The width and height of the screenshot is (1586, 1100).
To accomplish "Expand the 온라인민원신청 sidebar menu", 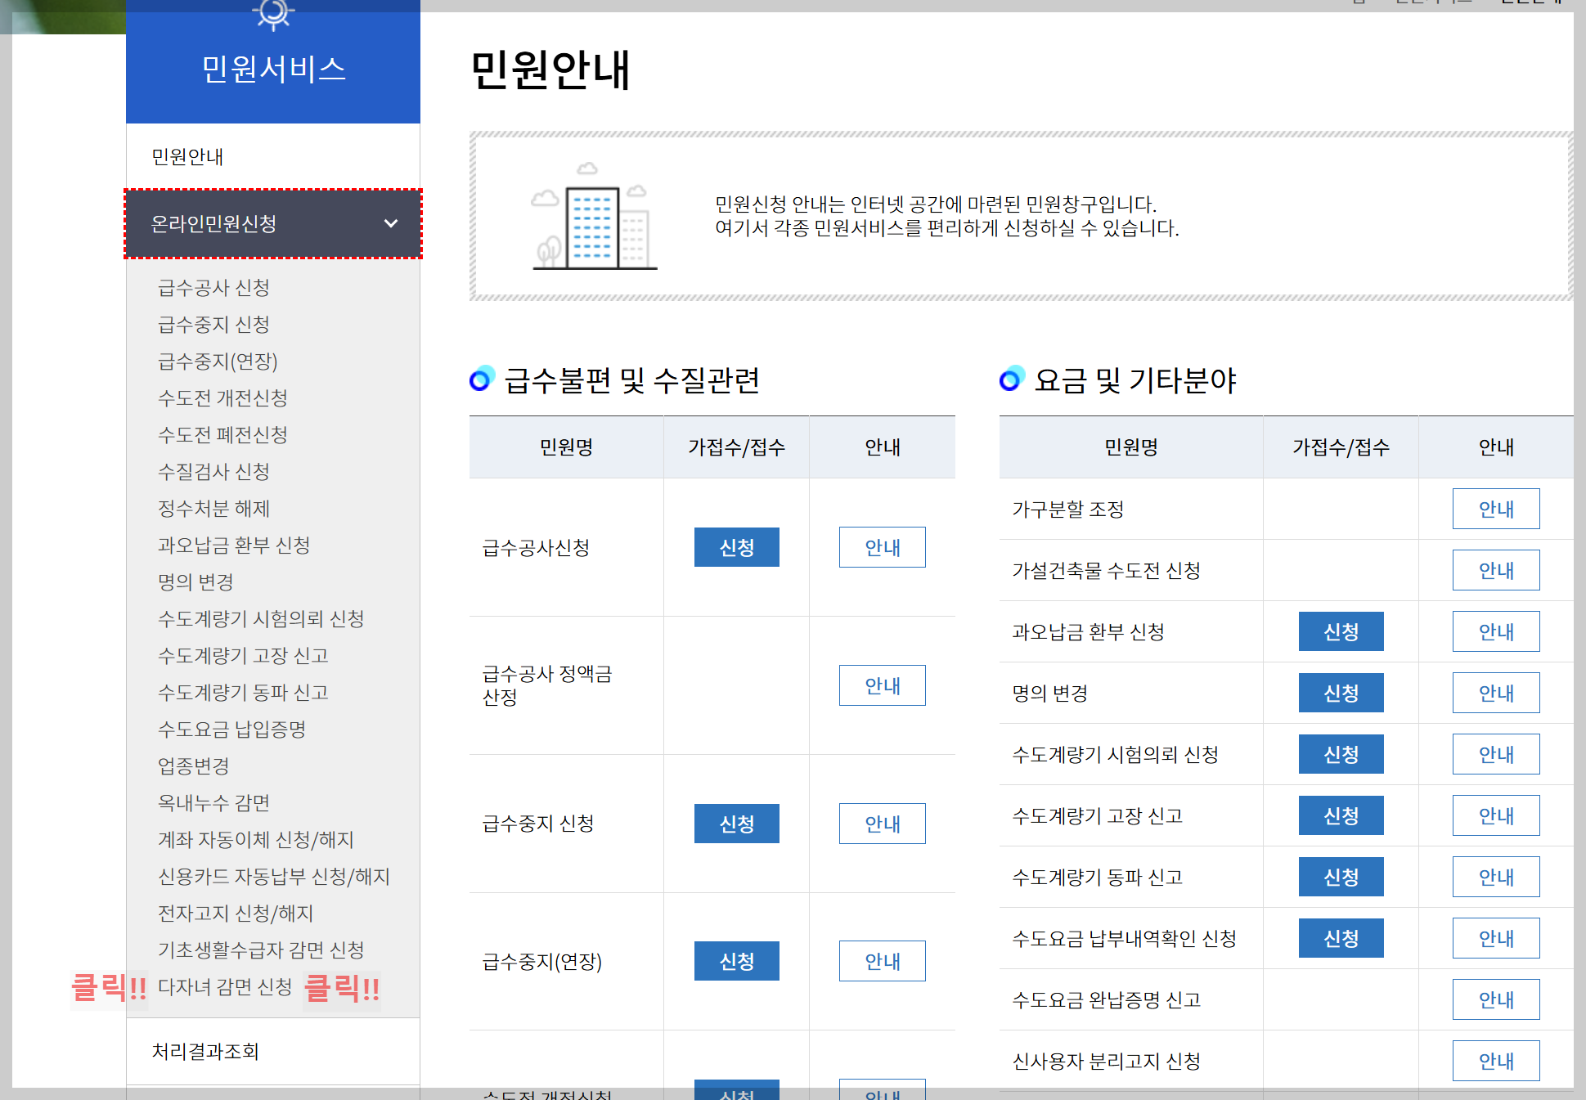I will pos(214,223).
